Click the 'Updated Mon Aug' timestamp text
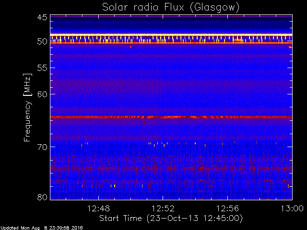 click(41, 228)
